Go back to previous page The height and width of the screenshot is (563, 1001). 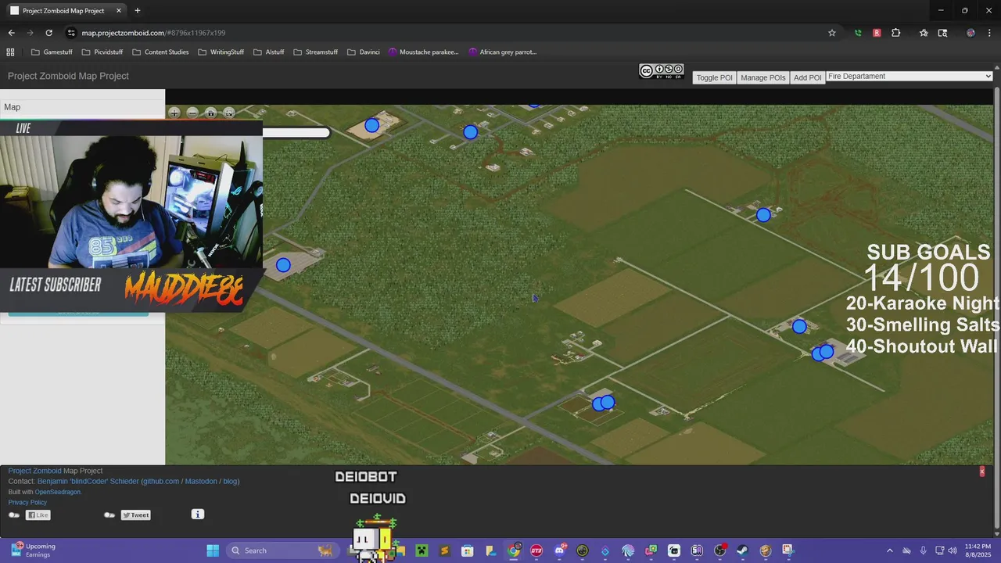coord(11,33)
